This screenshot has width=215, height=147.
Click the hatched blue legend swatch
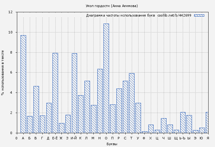(199, 15)
